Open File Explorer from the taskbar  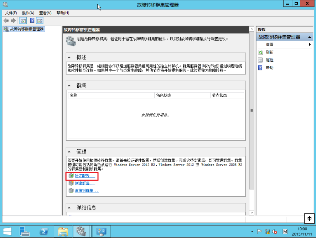click(x=63, y=231)
